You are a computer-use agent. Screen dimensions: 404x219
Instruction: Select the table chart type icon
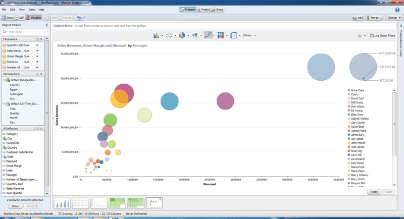point(234,35)
